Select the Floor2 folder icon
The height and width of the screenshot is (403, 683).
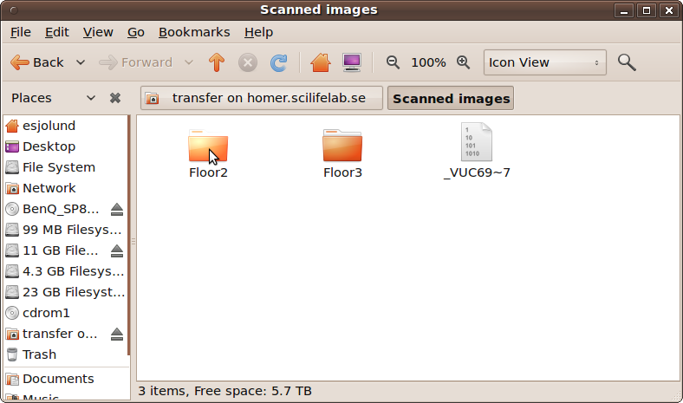click(x=208, y=146)
